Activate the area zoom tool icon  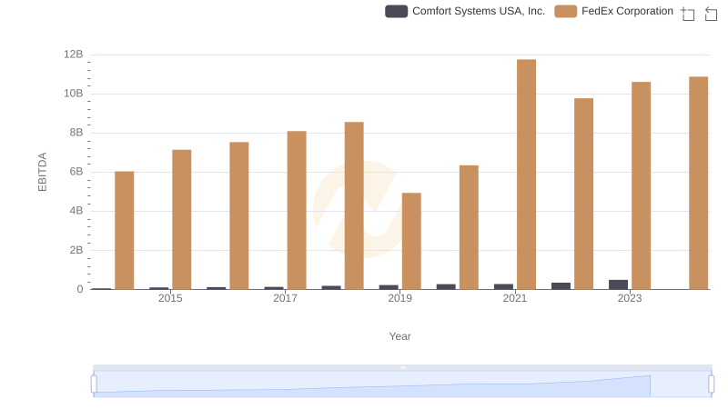click(688, 14)
